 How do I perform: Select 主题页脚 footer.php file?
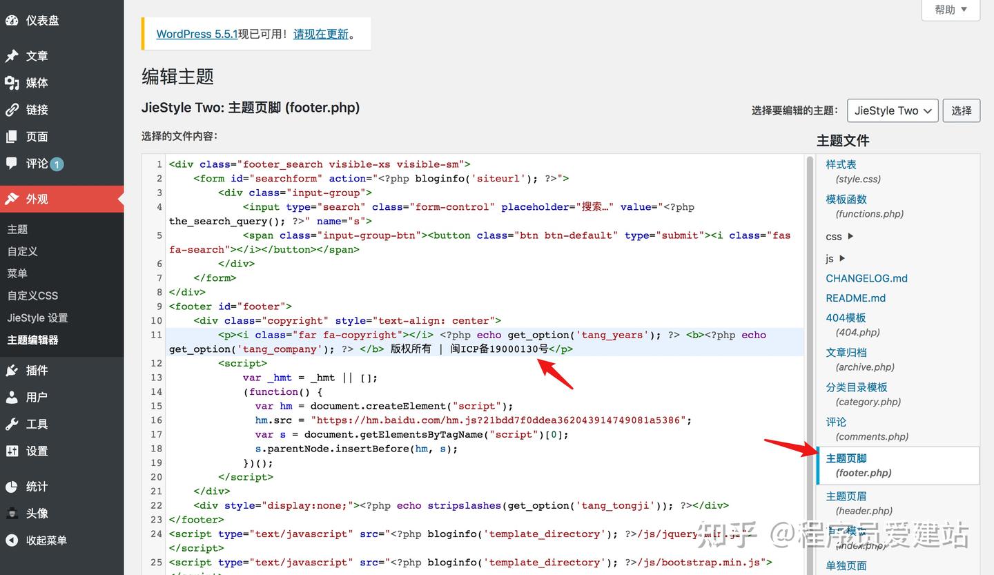898,465
